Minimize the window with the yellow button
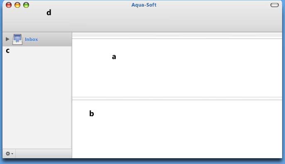This screenshot has width=285, height=164. coord(17,5)
